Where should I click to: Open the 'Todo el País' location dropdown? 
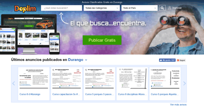point(139,8)
